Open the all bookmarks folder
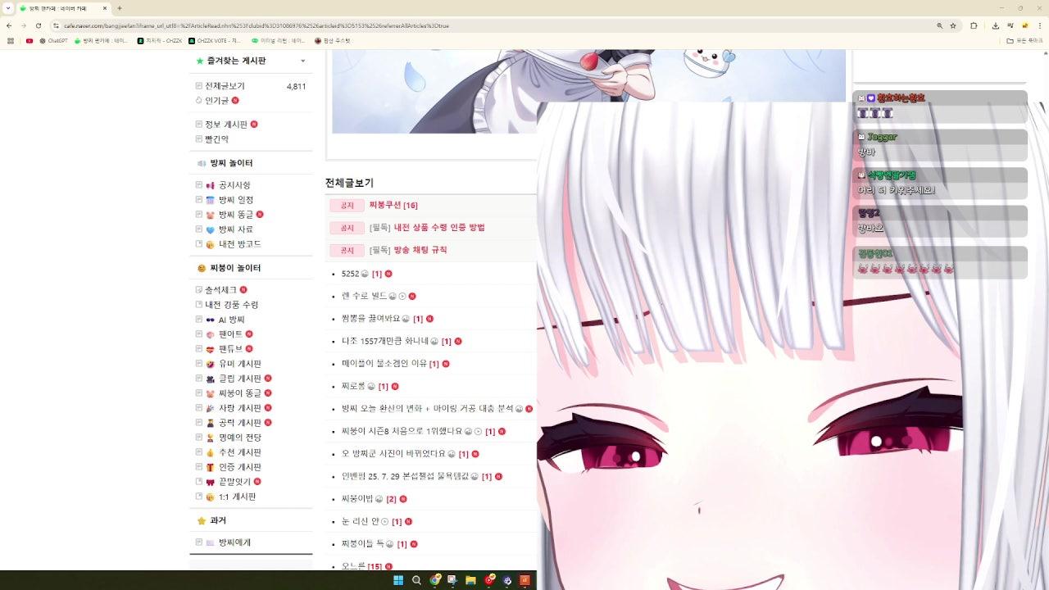This screenshot has height=590, width=1049. click(1026, 40)
